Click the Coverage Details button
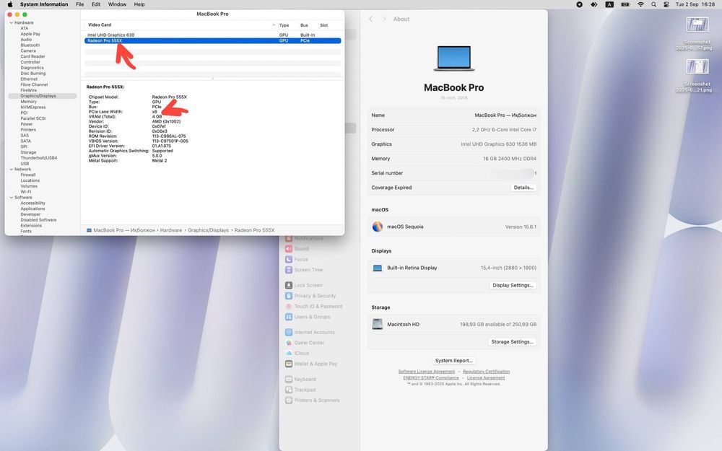This screenshot has height=451, width=722. point(523,188)
